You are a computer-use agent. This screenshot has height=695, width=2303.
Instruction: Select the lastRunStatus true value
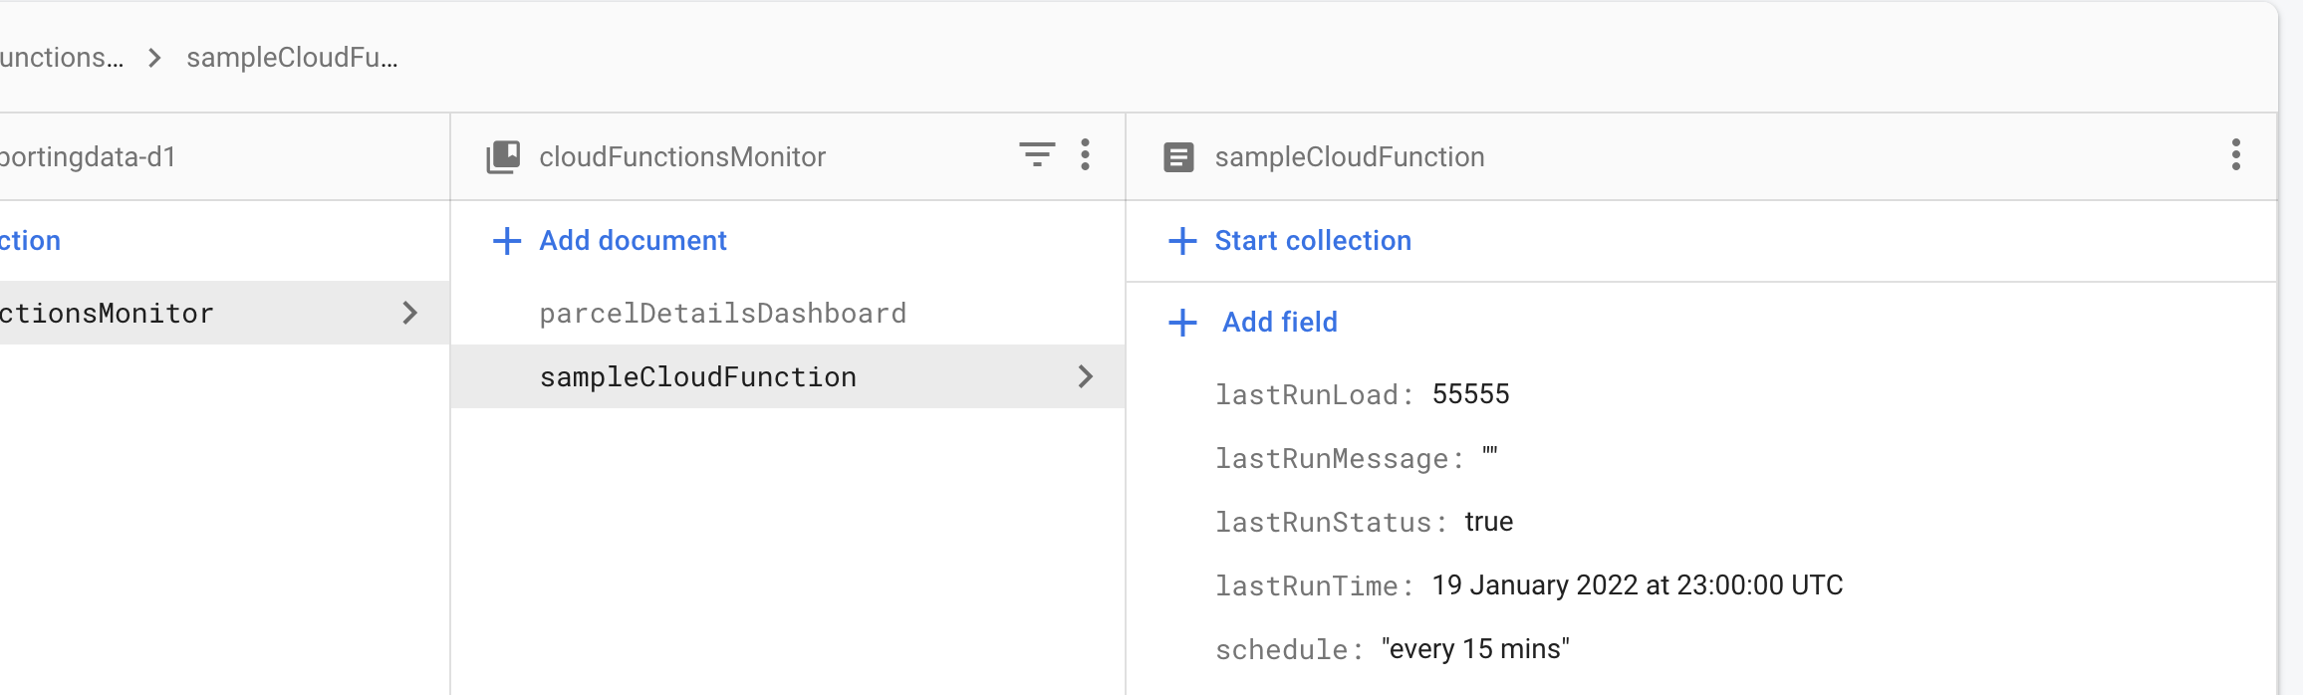1488,522
